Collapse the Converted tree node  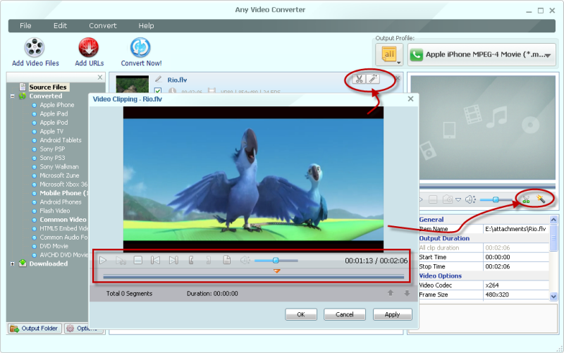point(13,96)
